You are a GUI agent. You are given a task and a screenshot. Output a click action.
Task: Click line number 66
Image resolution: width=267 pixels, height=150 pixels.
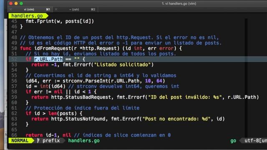click(x=14, y=135)
